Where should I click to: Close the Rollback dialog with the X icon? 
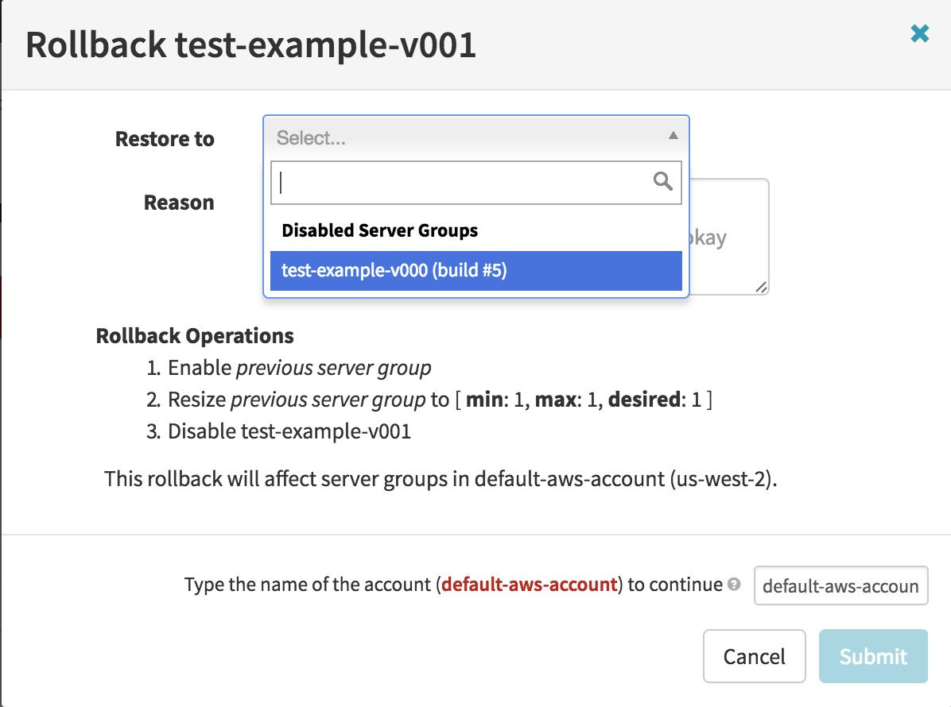point(919,33)
